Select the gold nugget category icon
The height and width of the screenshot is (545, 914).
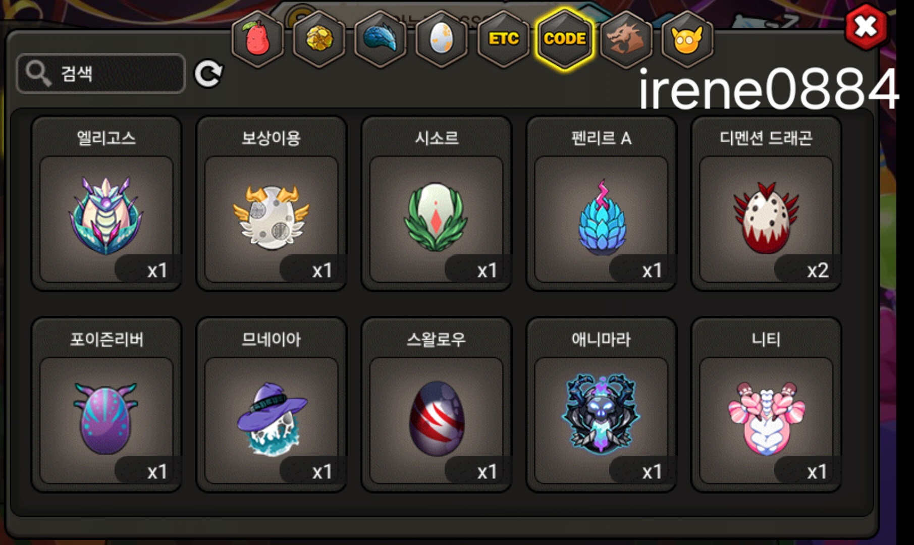tap(319, 39)
